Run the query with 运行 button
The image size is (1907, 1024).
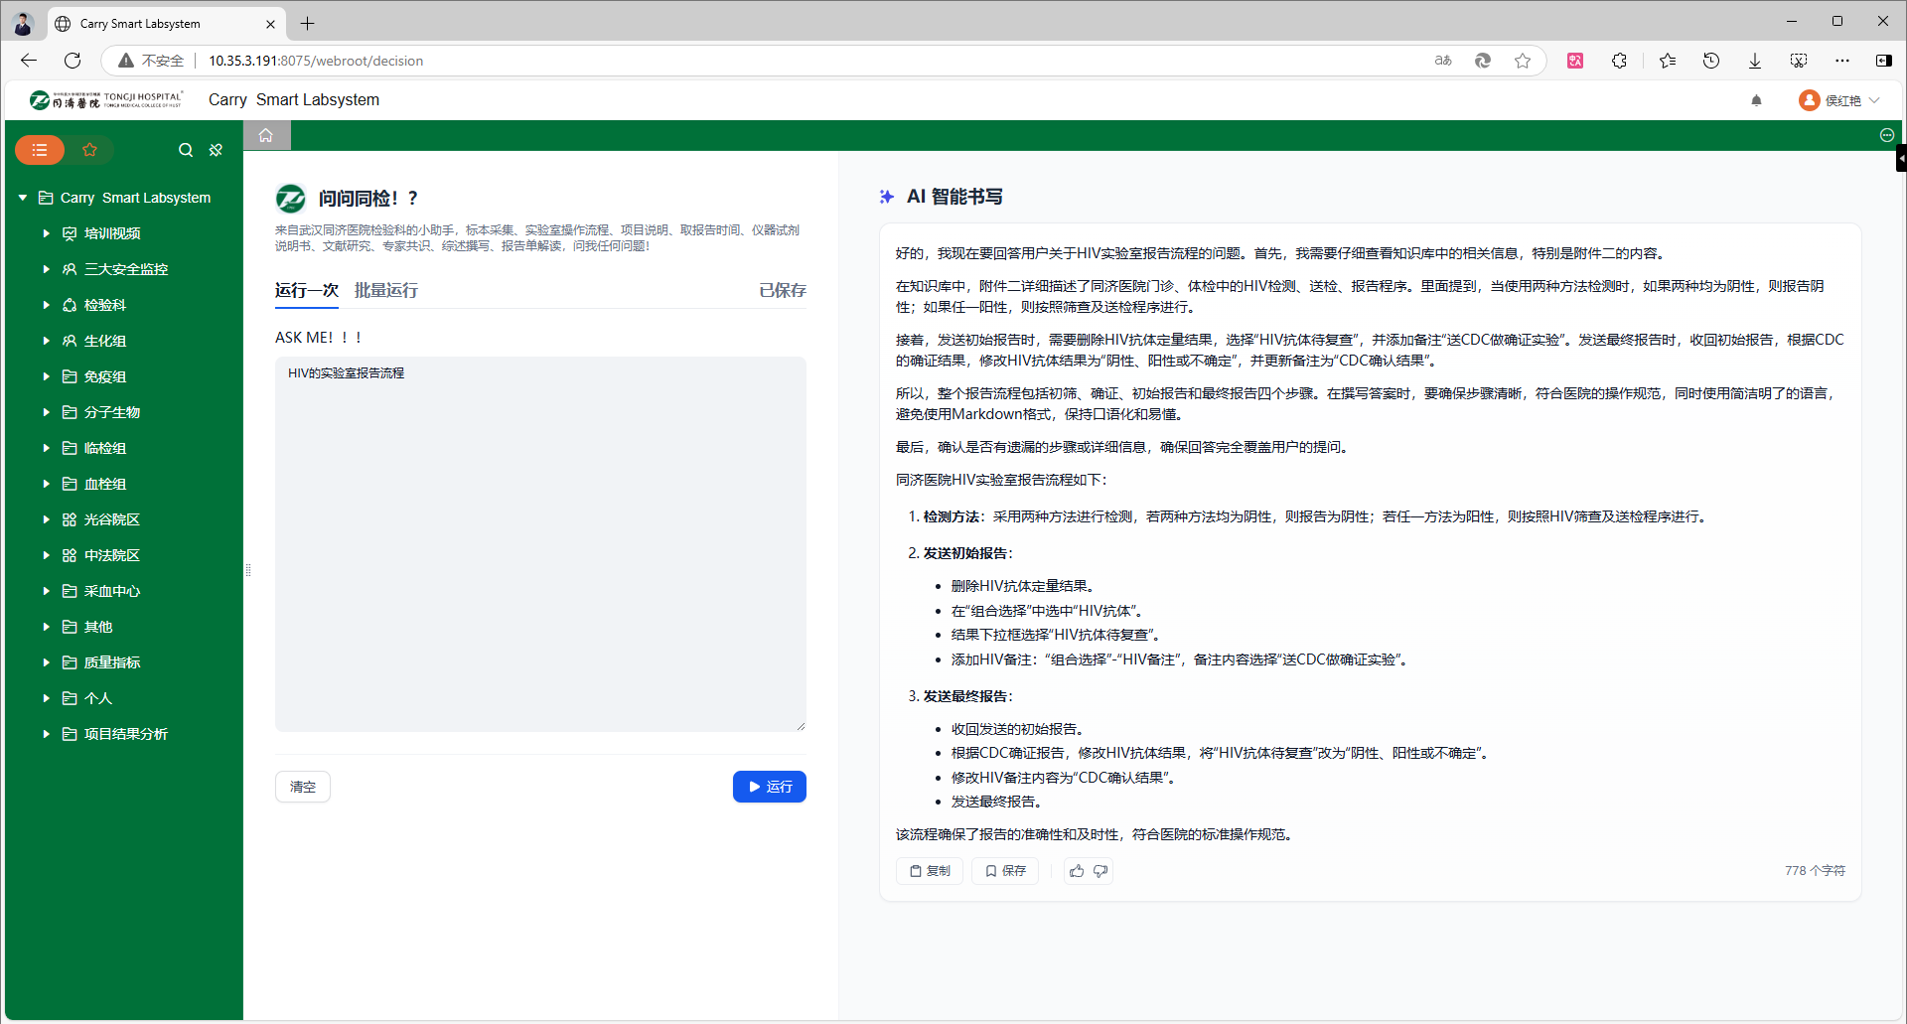(x=770, y=787)
